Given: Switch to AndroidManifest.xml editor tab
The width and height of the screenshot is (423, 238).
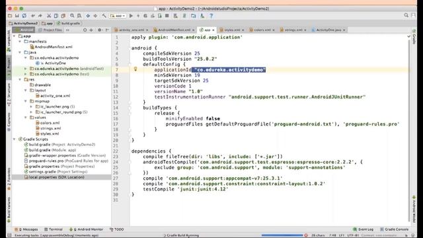Looking at the screenshot, I should [x=174, y=30].
